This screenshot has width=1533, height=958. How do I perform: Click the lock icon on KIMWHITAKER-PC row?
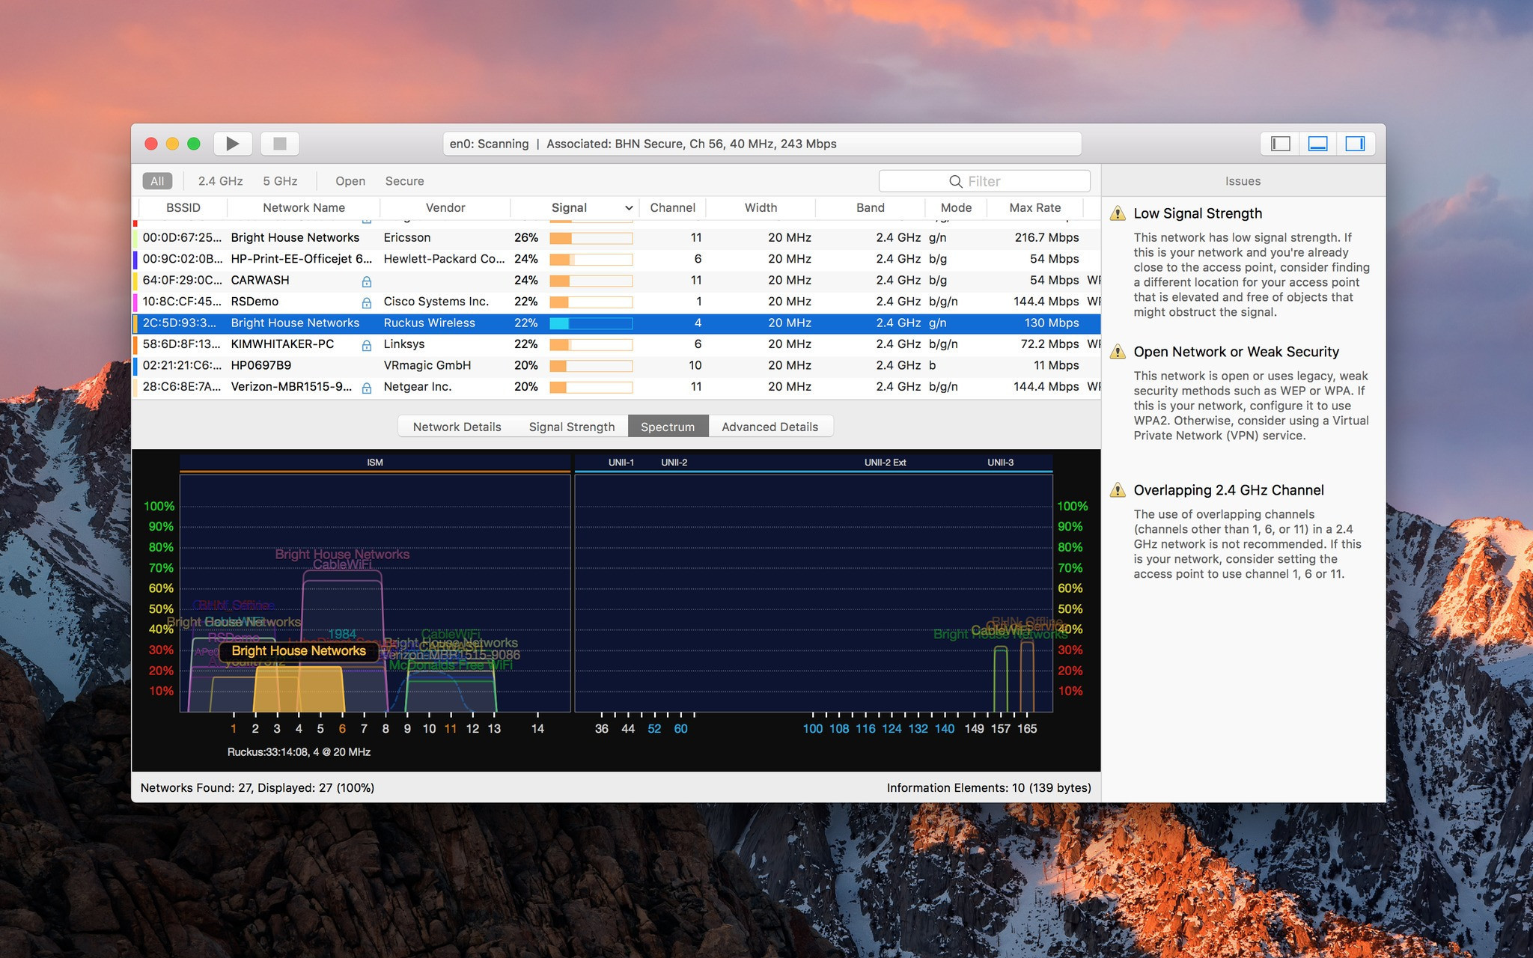[367, 344]
